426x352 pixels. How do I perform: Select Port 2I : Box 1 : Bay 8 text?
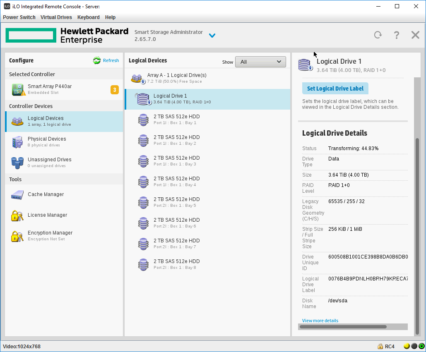coord(175,268)
